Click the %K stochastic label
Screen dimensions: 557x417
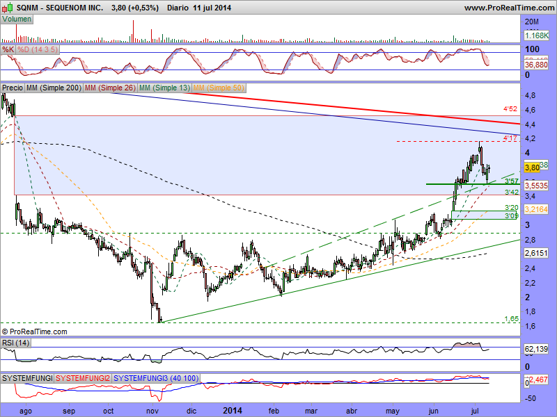[x=8, y=49]
